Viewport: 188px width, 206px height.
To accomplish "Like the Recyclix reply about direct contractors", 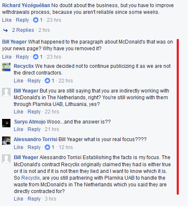I will click(x=18, y=81).
